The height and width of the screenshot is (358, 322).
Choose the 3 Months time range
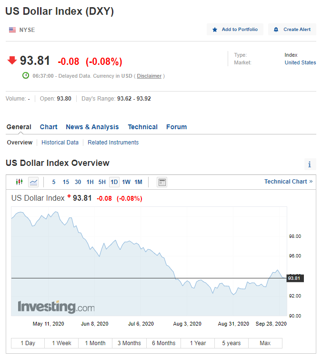pyautogui.click(x=129, y=343)
